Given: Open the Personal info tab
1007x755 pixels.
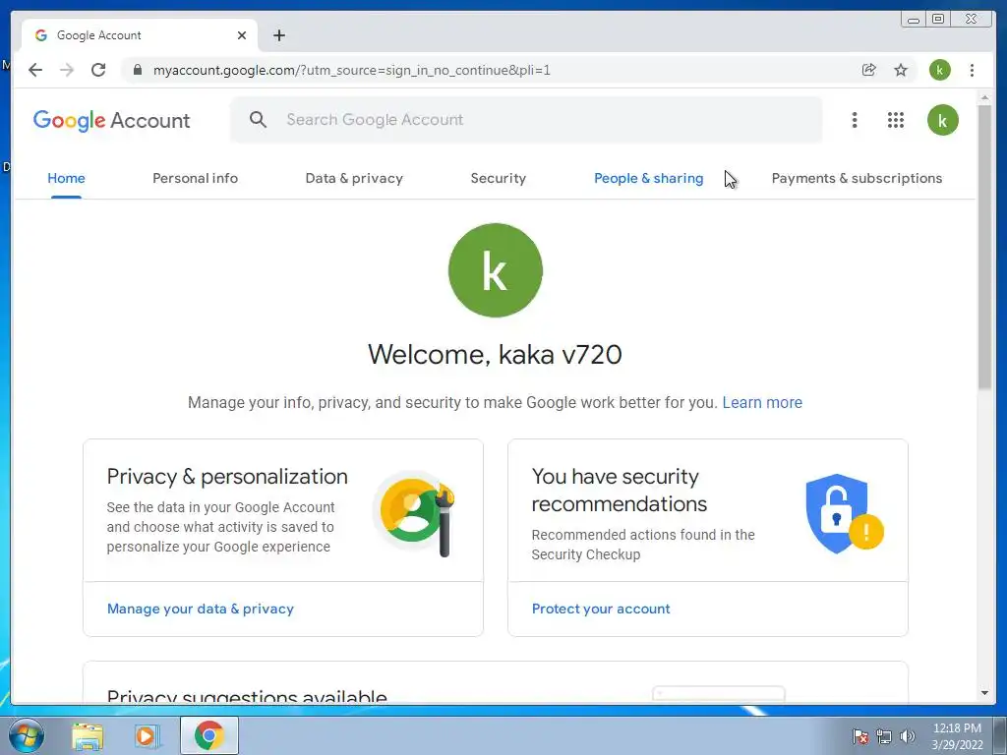Looking at the screenshot, I should (196, 179).
